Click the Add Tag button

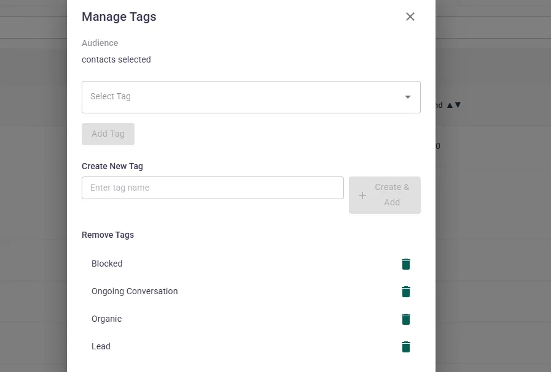point(108,134)
